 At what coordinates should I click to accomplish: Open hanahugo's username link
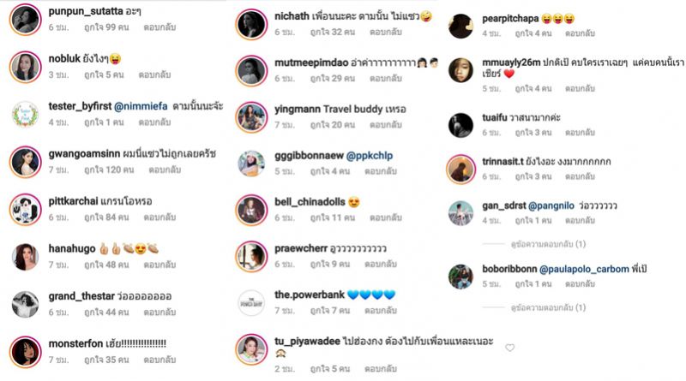pos(72,248)
